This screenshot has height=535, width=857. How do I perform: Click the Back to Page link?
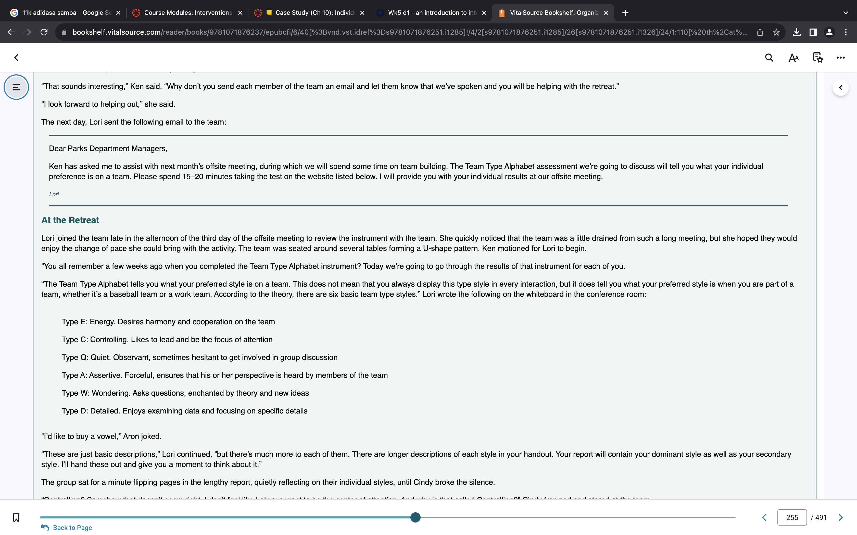(67, 528)
